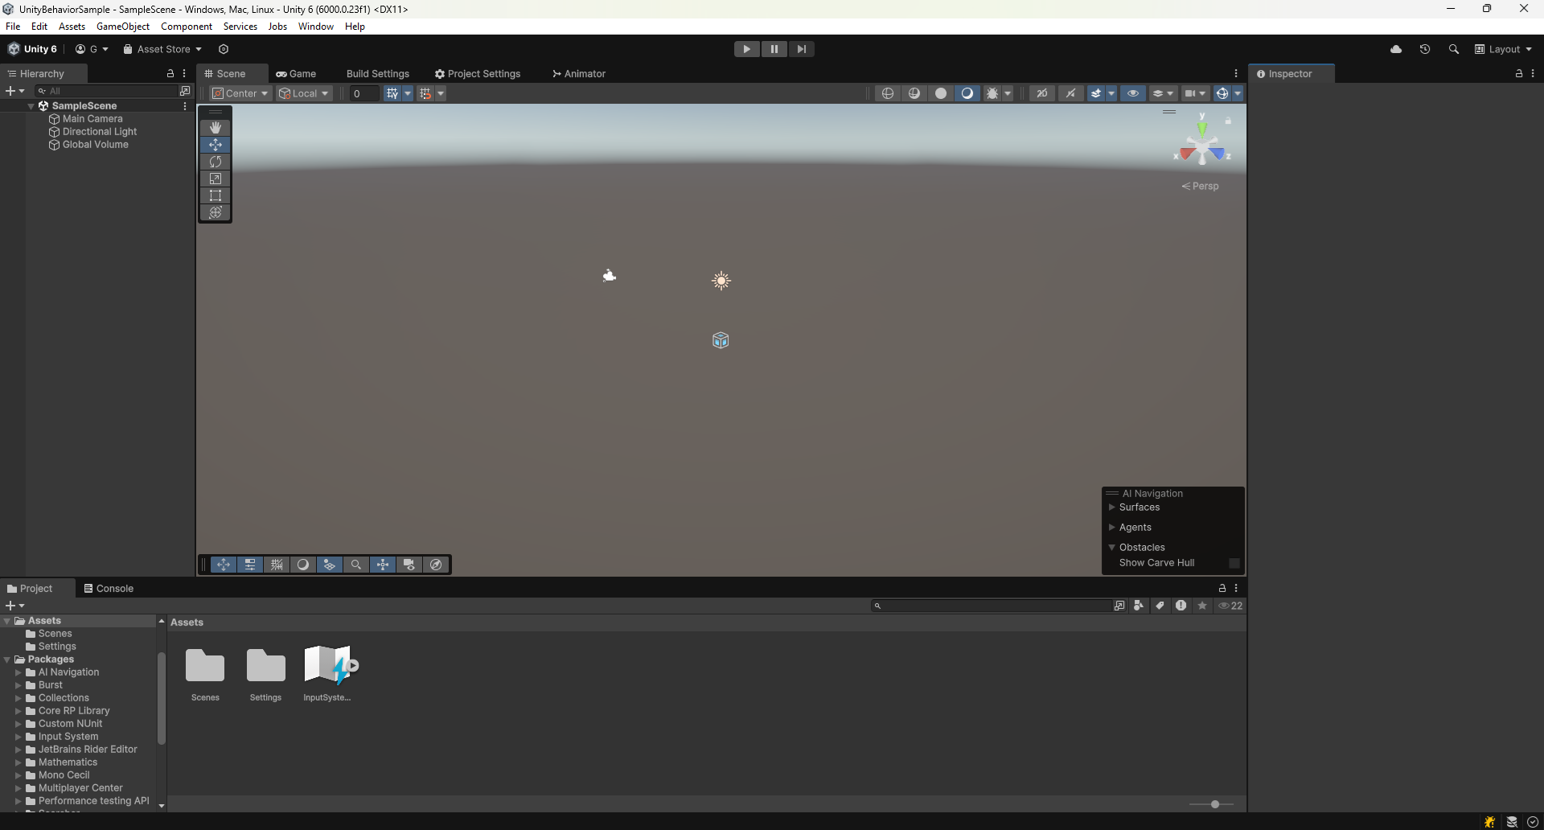1544x830 pixels.
Task: Click the shaded wireframe draw mode icon
Action: [x=914, y=93]
